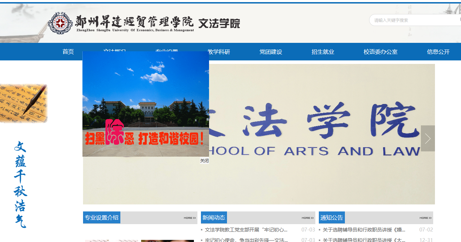Select the 通知公告 section heading
The width and height of the screenshot is (461, 242).
tap(331, 218)
